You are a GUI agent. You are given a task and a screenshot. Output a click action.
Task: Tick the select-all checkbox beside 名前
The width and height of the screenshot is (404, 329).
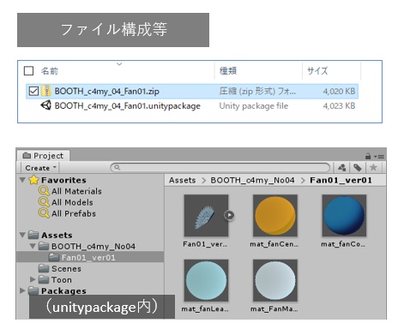(x=28, y=70)
